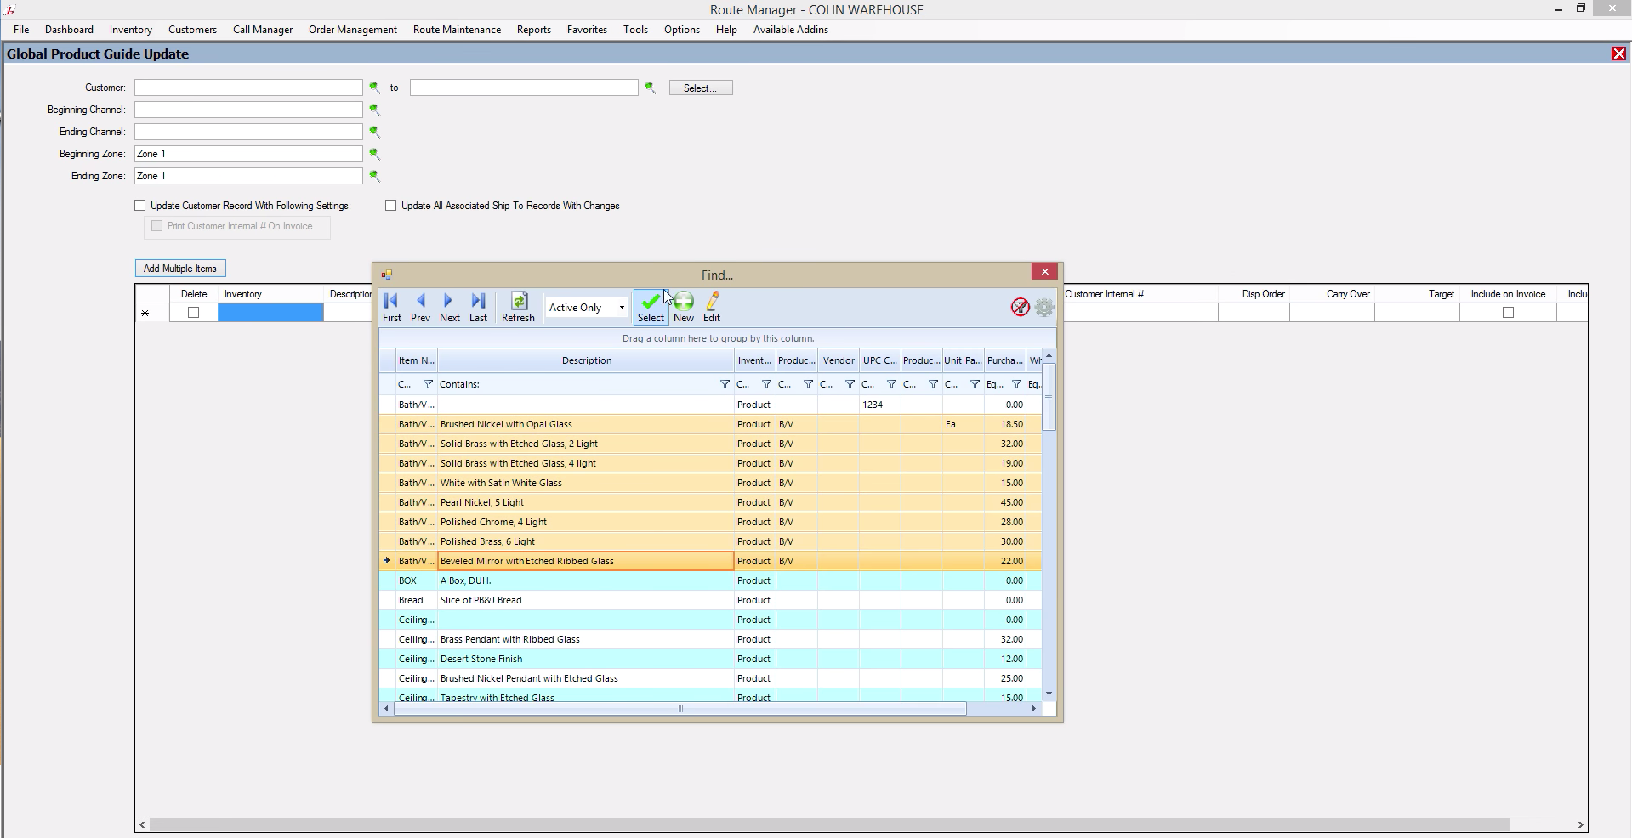Open the File menu
This screenshot has height=838, width=1632.
click(21, 30)
